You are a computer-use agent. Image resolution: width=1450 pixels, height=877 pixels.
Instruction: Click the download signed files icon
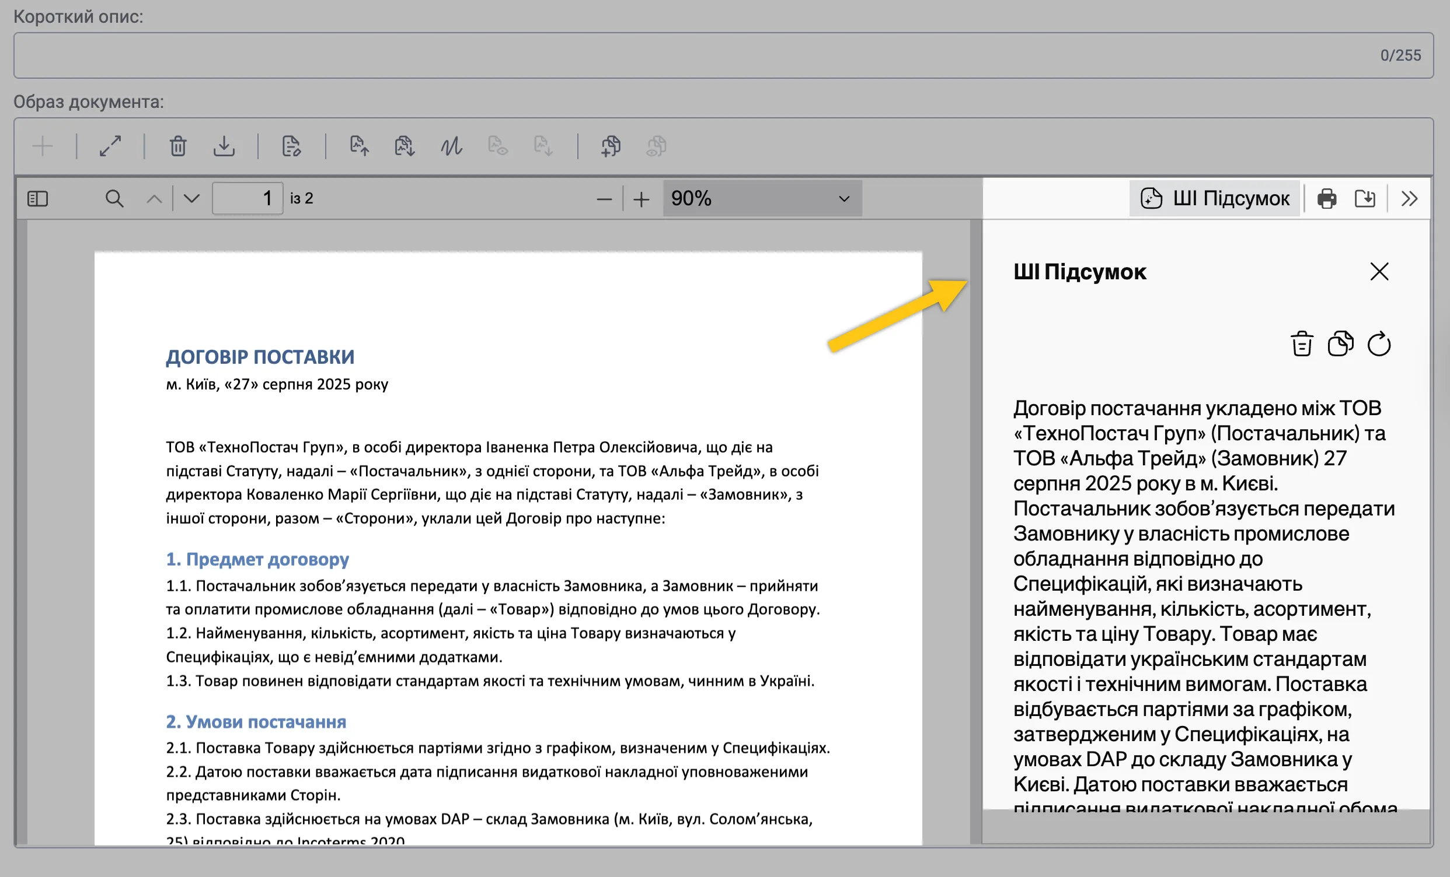(x=405, y=146)
